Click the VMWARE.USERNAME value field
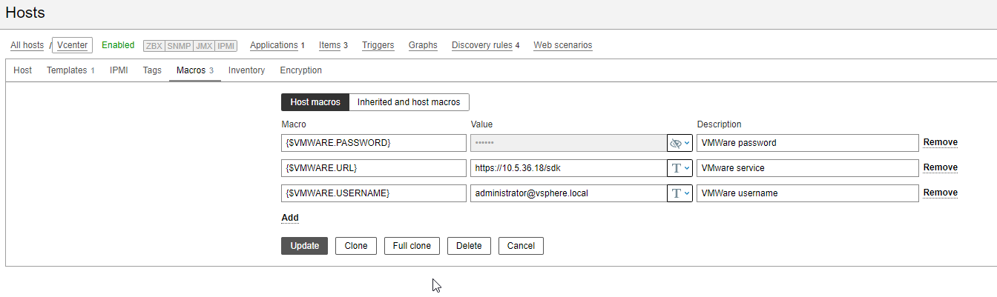This screenshot has width=997, height=297. pyautogui.click(x=567, y=193)
